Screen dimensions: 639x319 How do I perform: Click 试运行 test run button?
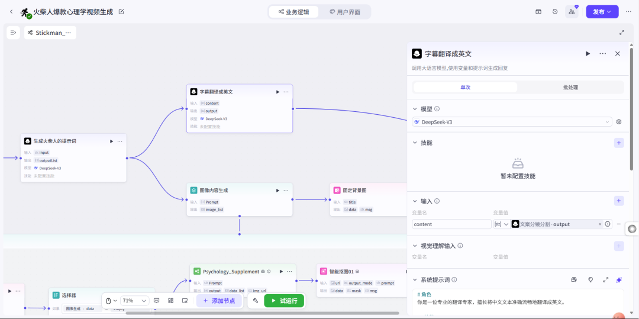[284, 301]
